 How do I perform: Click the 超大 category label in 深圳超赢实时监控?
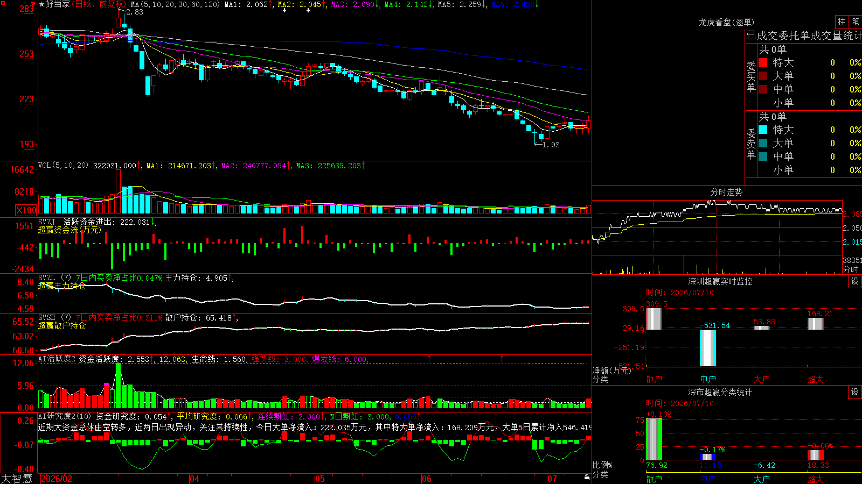point(816,379)
